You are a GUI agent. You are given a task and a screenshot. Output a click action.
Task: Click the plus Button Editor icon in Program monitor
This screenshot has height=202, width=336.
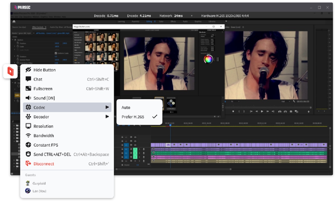point(309,112)
